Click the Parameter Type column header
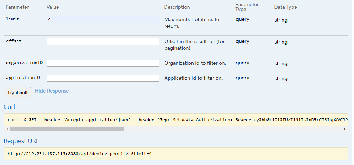This screenshot has width=354, height=165. [247, 7]
